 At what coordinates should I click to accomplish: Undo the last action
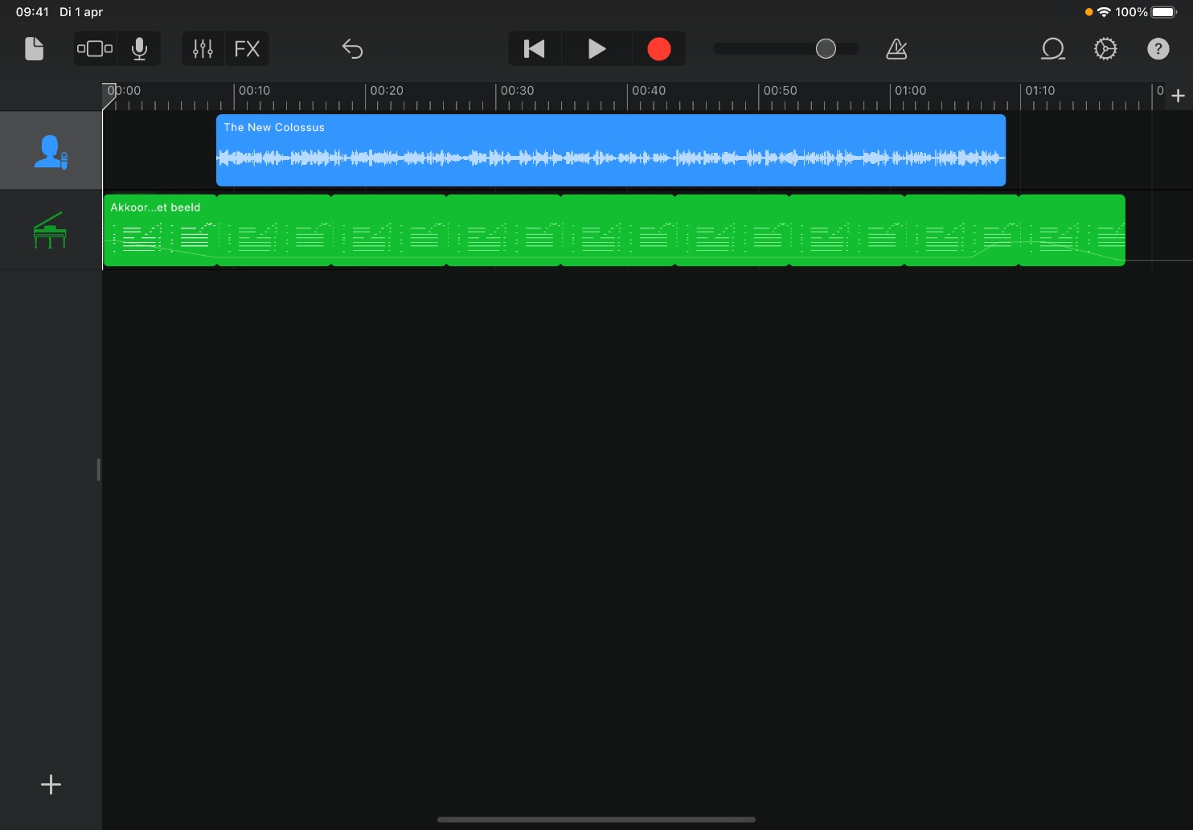[x=352, y=49]
